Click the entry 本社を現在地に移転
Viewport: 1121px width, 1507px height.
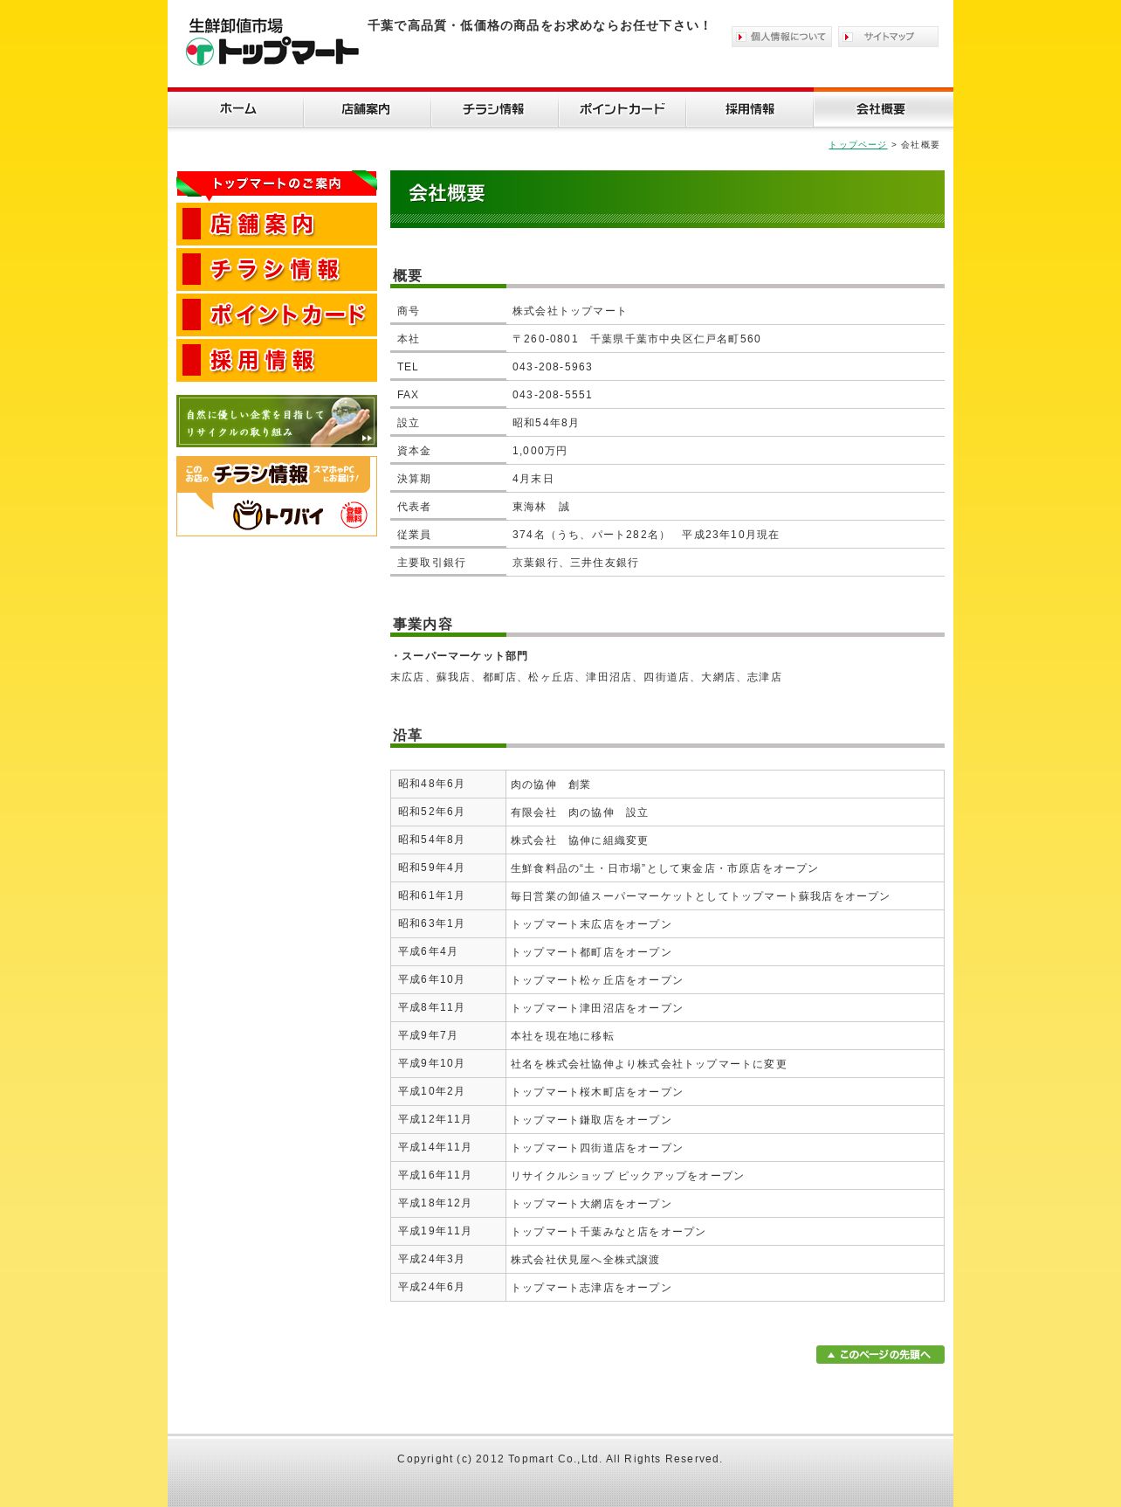562,1036
